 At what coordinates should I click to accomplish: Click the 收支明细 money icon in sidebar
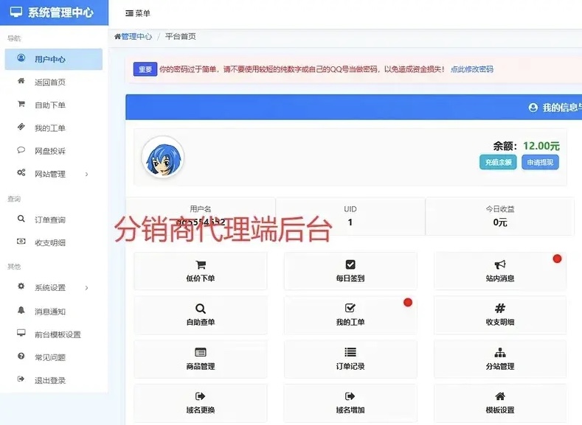21,242
